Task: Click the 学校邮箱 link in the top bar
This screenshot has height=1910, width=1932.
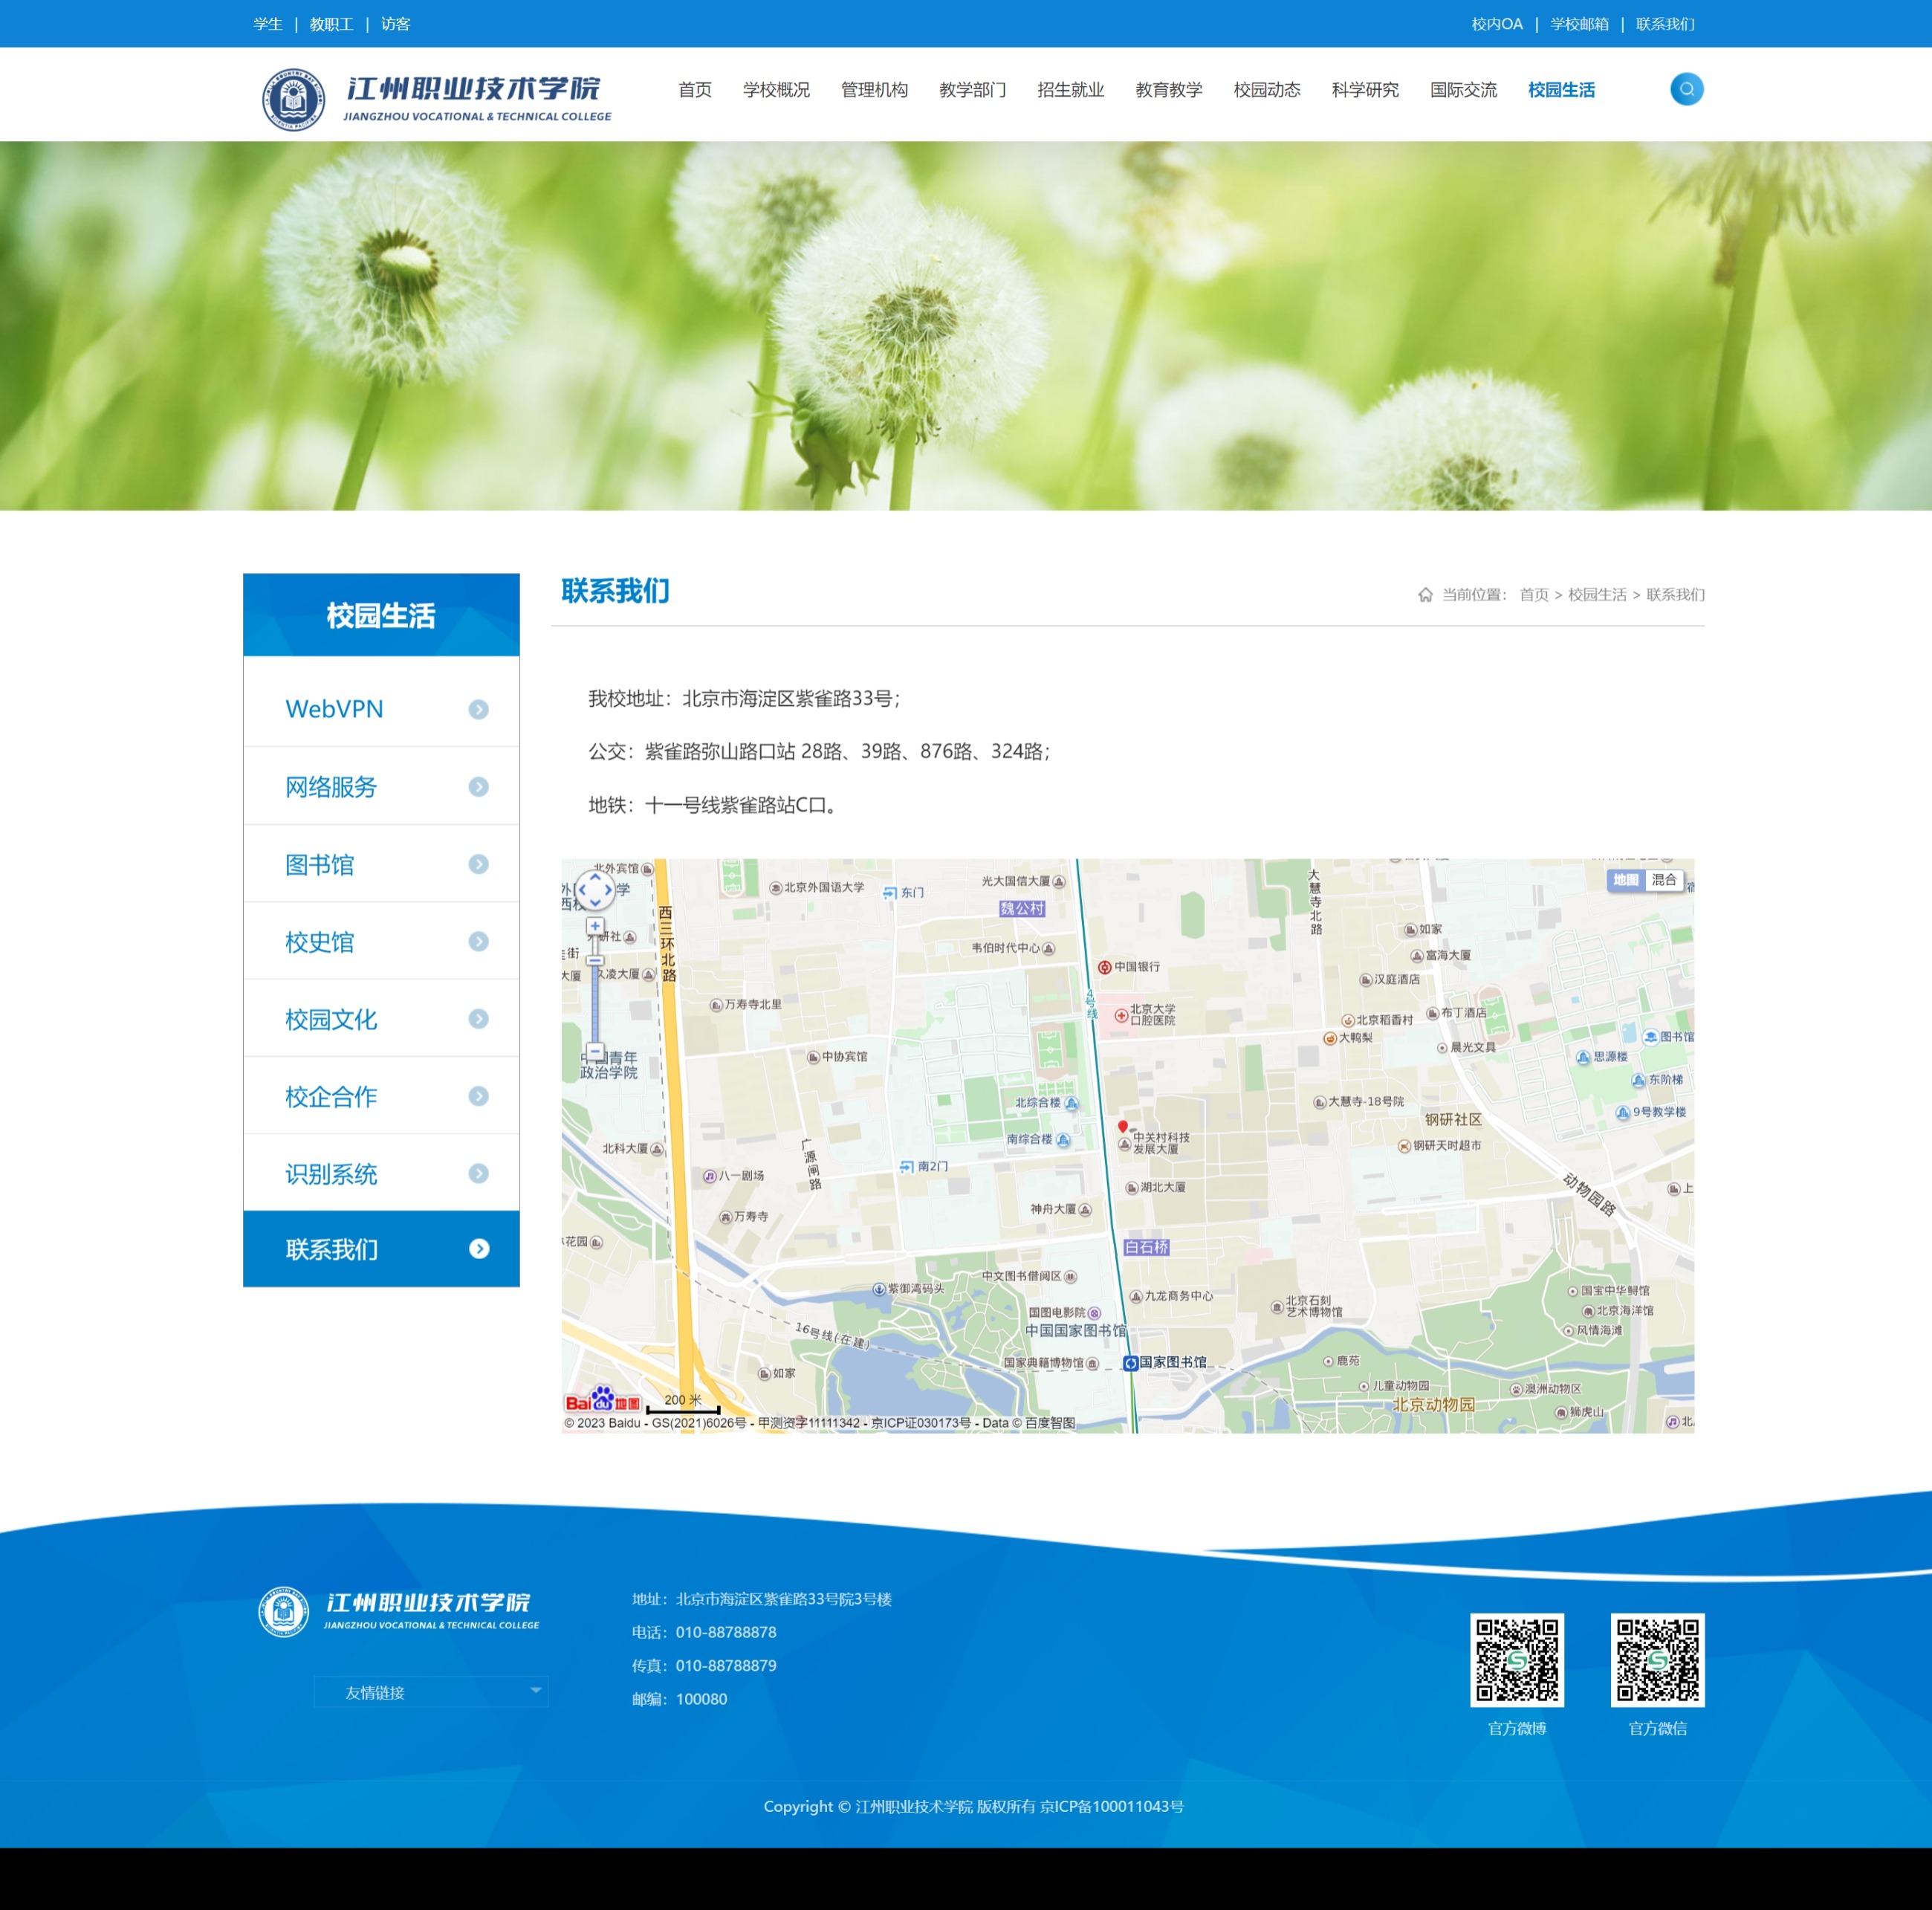Action: tap(1578, 24)
